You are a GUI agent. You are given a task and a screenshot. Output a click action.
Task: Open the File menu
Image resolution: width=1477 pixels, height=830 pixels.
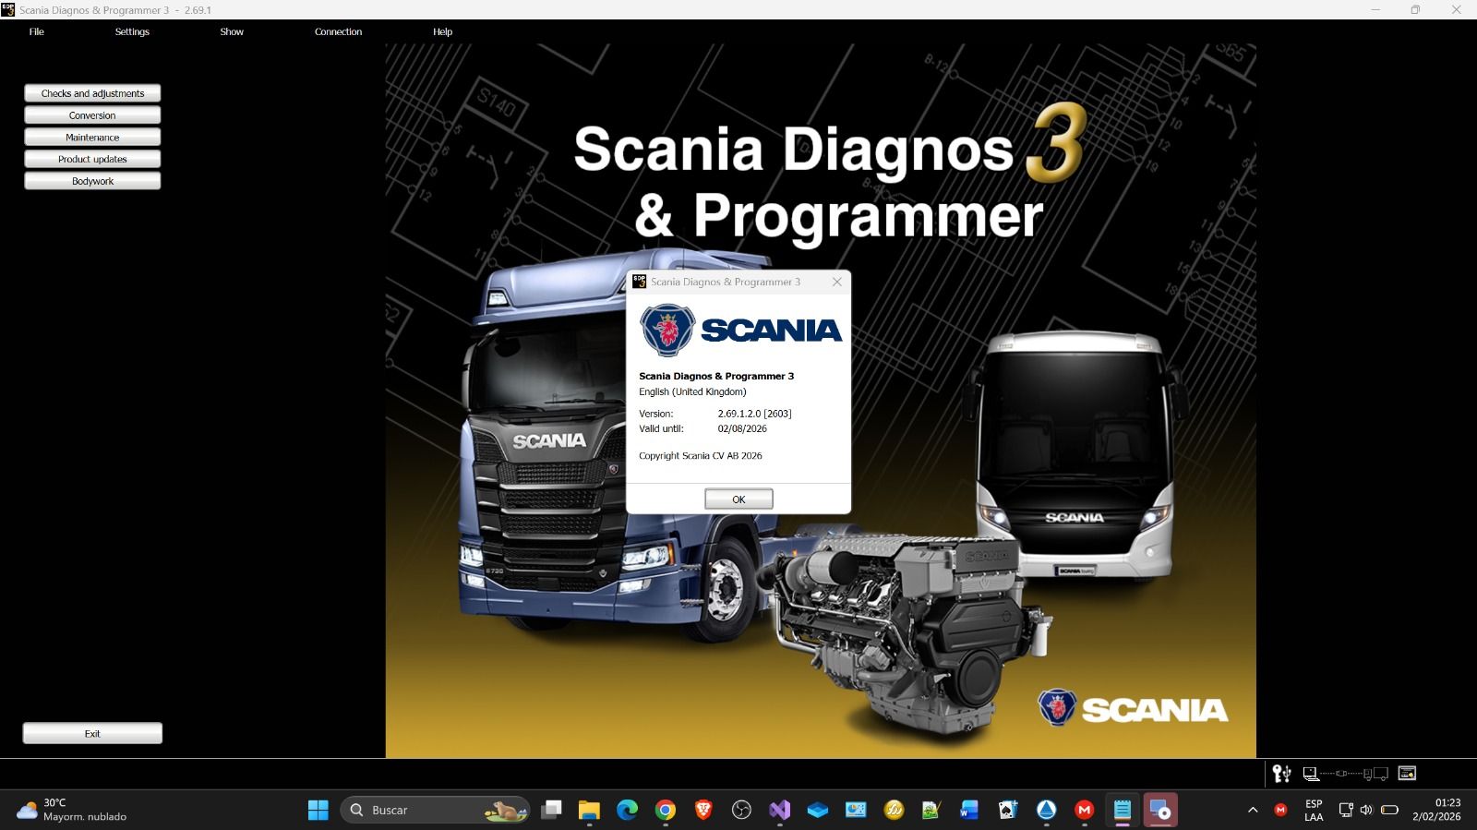click(37, 31)
